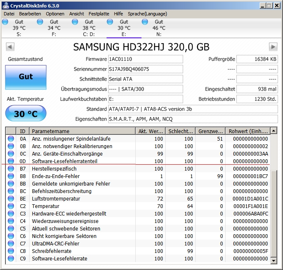Click raw value 000000001BC7
283x270 pixels.
pyautogui.click(x=251, y=176)
